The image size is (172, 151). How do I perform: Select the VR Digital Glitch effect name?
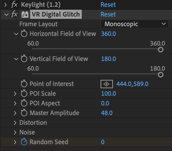pos(56,15)
